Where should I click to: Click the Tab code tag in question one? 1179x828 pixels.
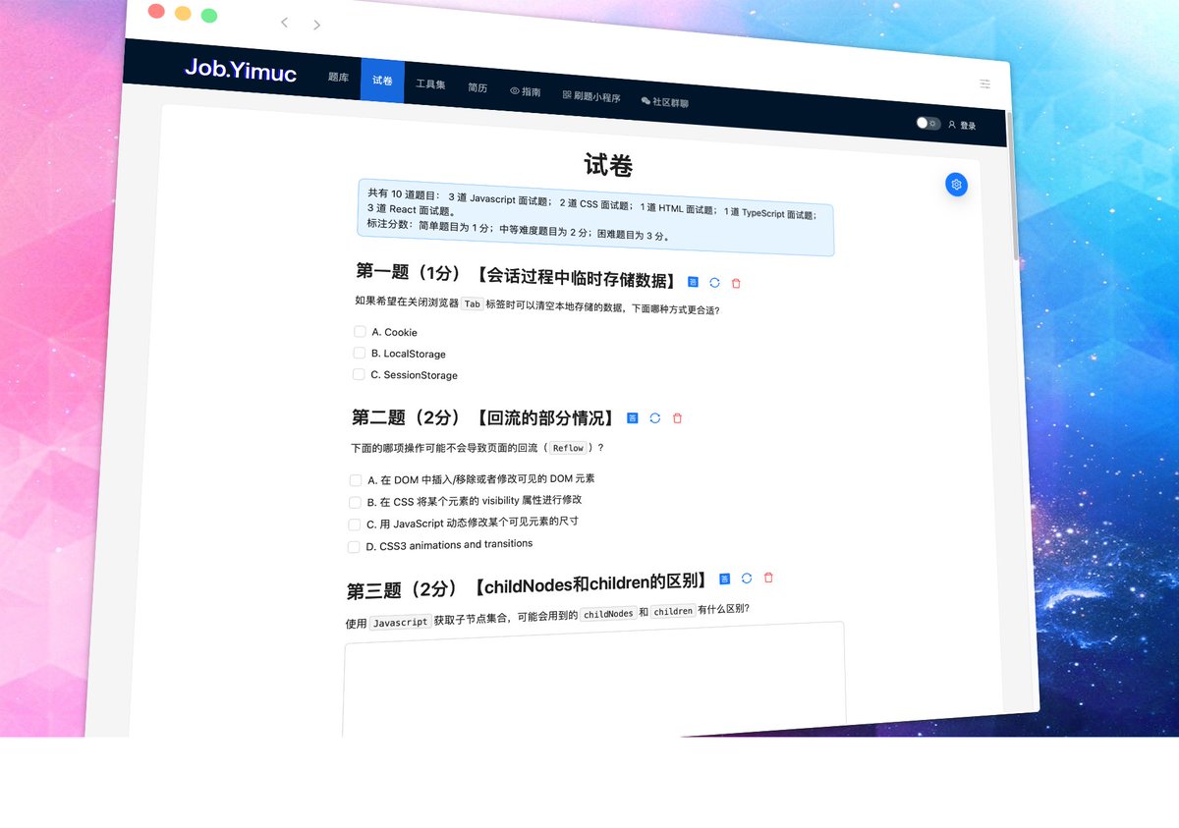click(x=473, y=304)
